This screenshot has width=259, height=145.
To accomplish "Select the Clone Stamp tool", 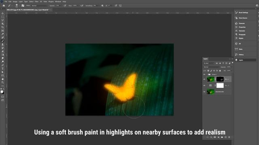I will [x=2, y=44].
